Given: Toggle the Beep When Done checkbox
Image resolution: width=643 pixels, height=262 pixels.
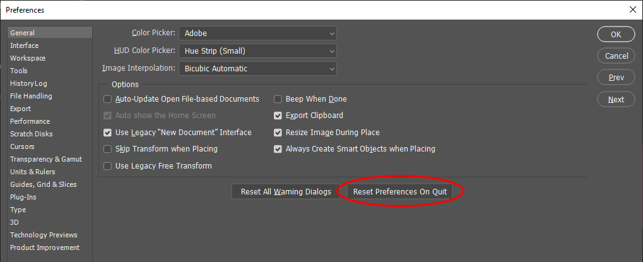Looking at the screenshot, I should [278, 99].
